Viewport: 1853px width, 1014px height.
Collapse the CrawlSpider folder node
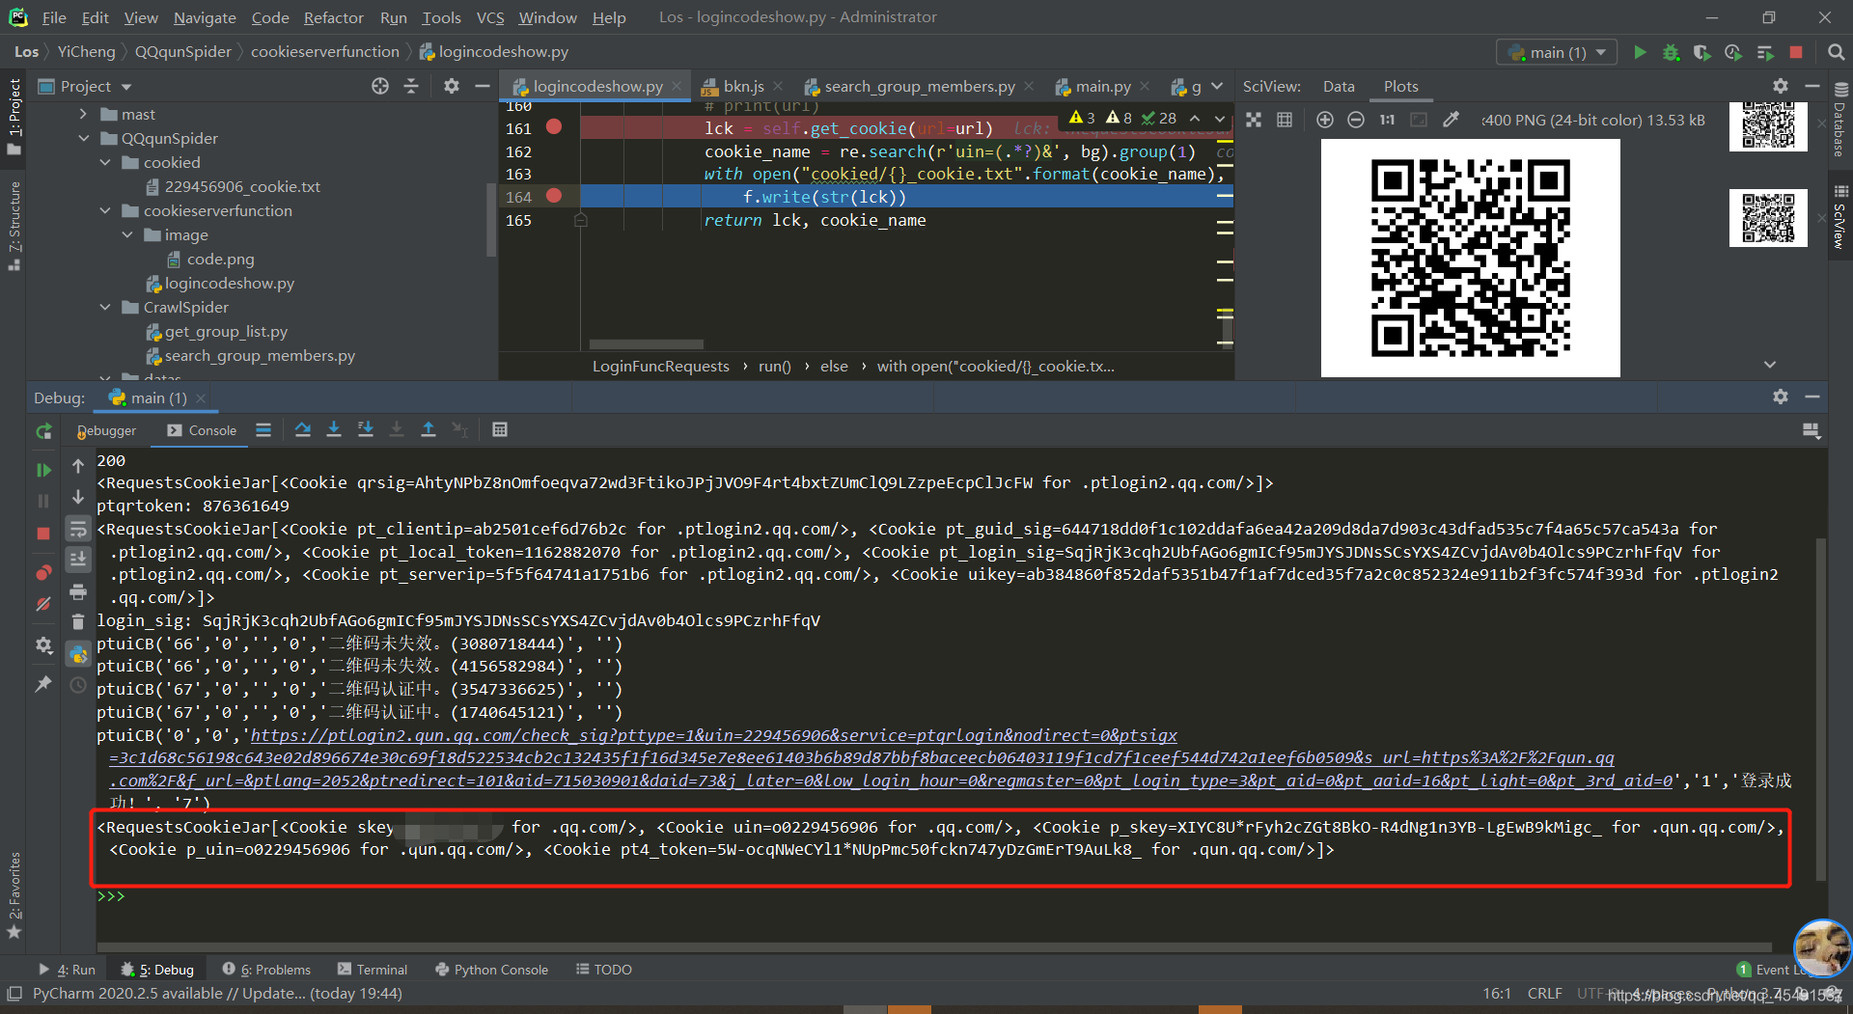point(105,307)
